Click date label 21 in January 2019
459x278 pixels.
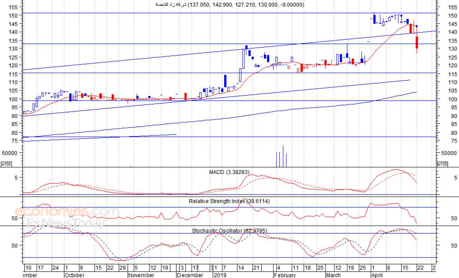point(256,268)
